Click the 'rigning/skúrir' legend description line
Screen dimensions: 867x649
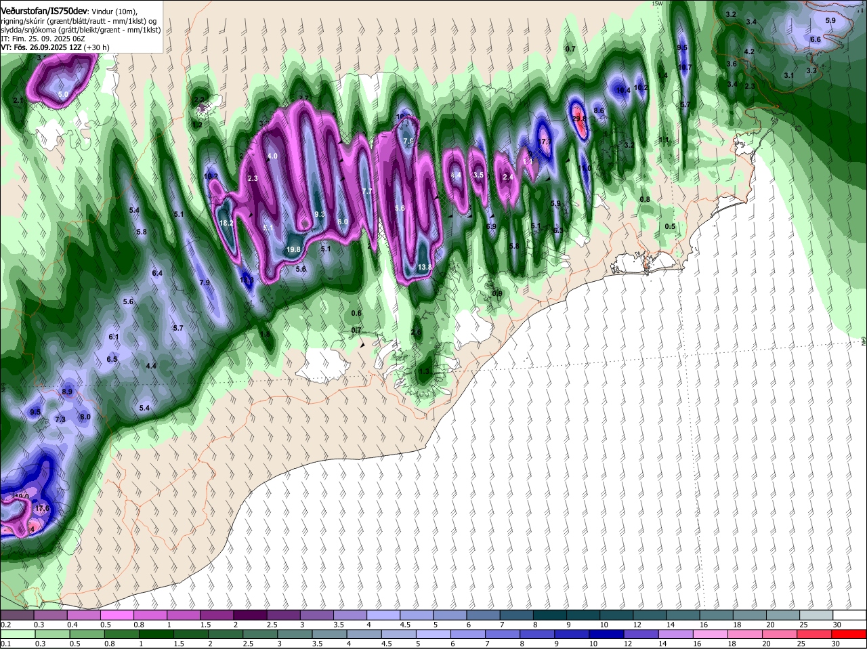coord(79,21)
